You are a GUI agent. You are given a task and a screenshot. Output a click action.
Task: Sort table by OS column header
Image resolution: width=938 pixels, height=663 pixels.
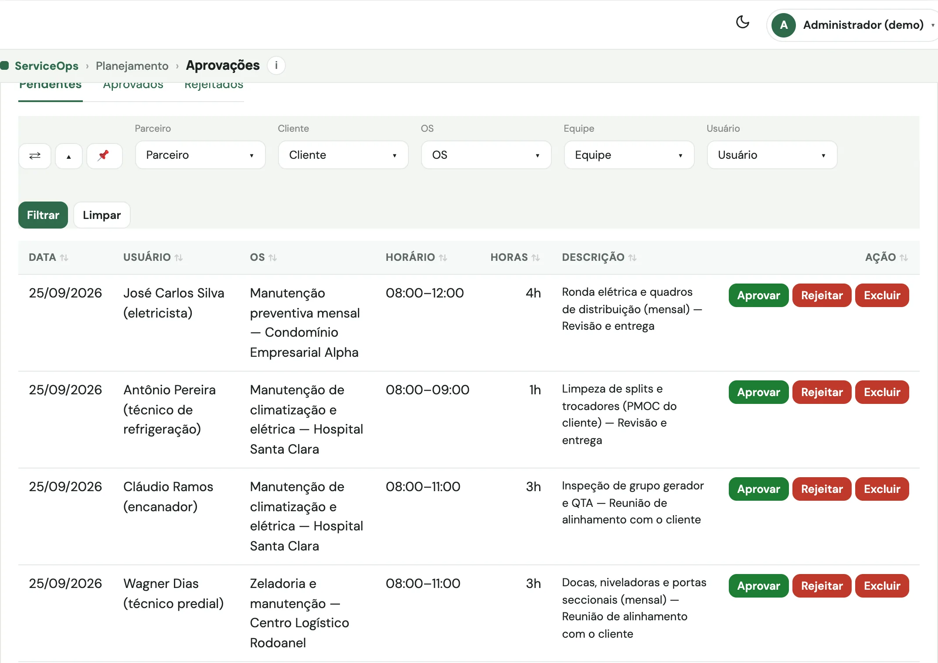tap(263, 257)
